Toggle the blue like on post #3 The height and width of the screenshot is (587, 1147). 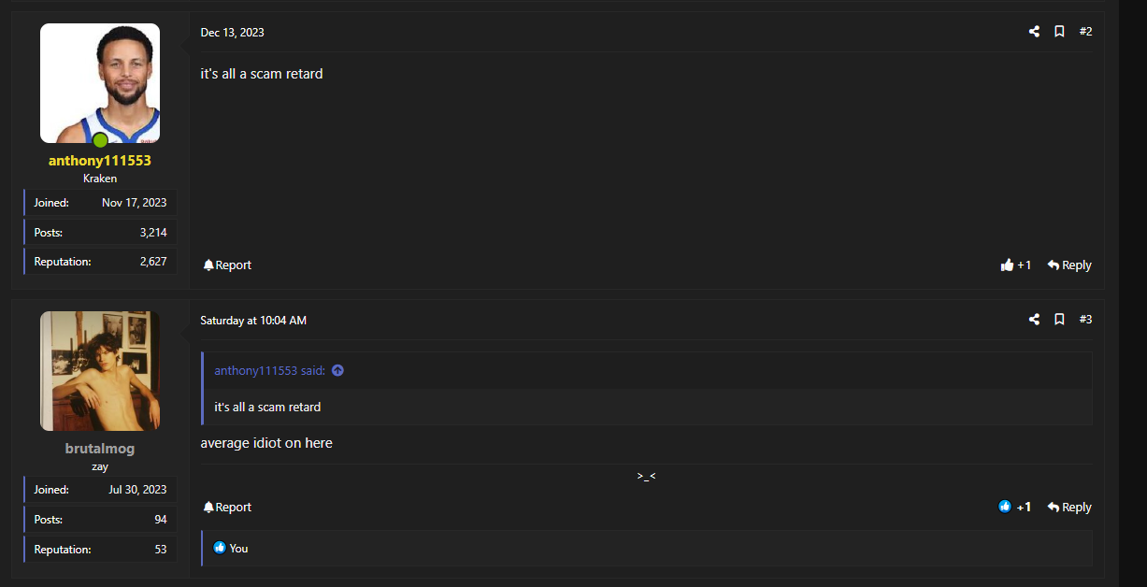(1005, 507)
